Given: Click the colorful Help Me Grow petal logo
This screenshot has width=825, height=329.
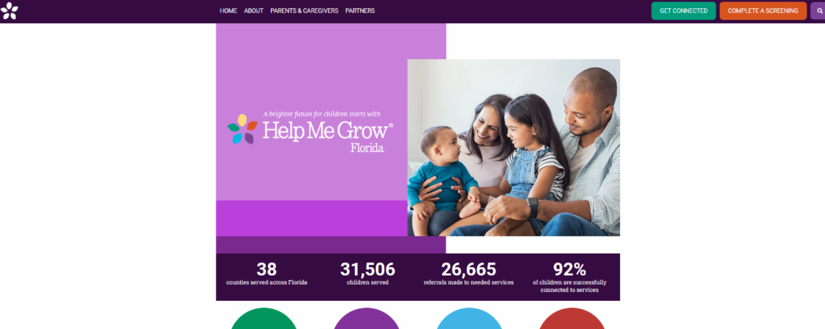Looking at the screenshot, I should tap(243, 129).
